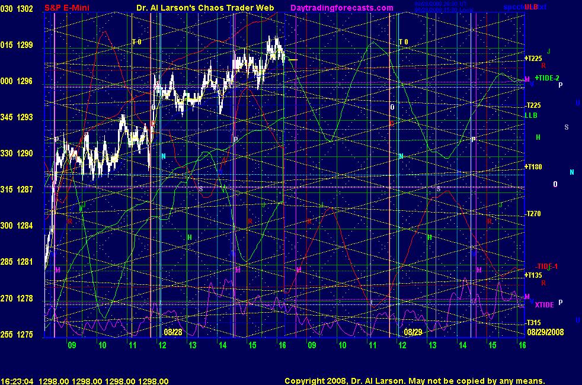Image resolution: width=582 pixels, height=385 pixels.
Task: Select the red 'ULB' label
Action: coord(531,7)
